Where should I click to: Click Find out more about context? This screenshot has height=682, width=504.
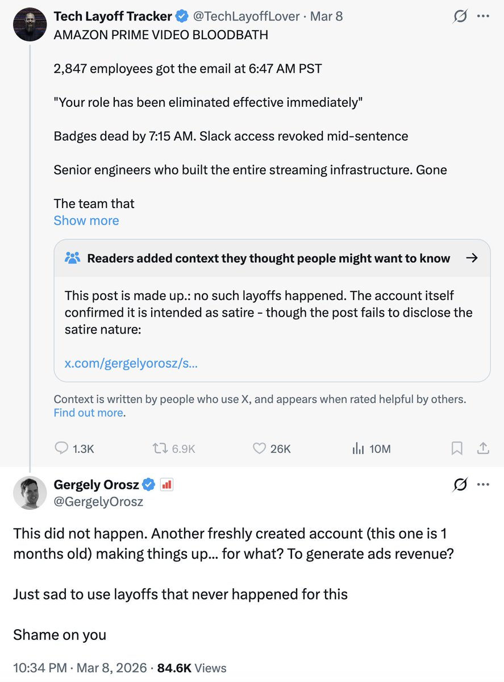click(x=89, y=413)
